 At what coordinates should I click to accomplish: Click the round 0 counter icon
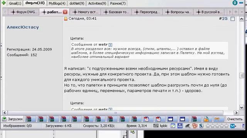tap(235, 3)
